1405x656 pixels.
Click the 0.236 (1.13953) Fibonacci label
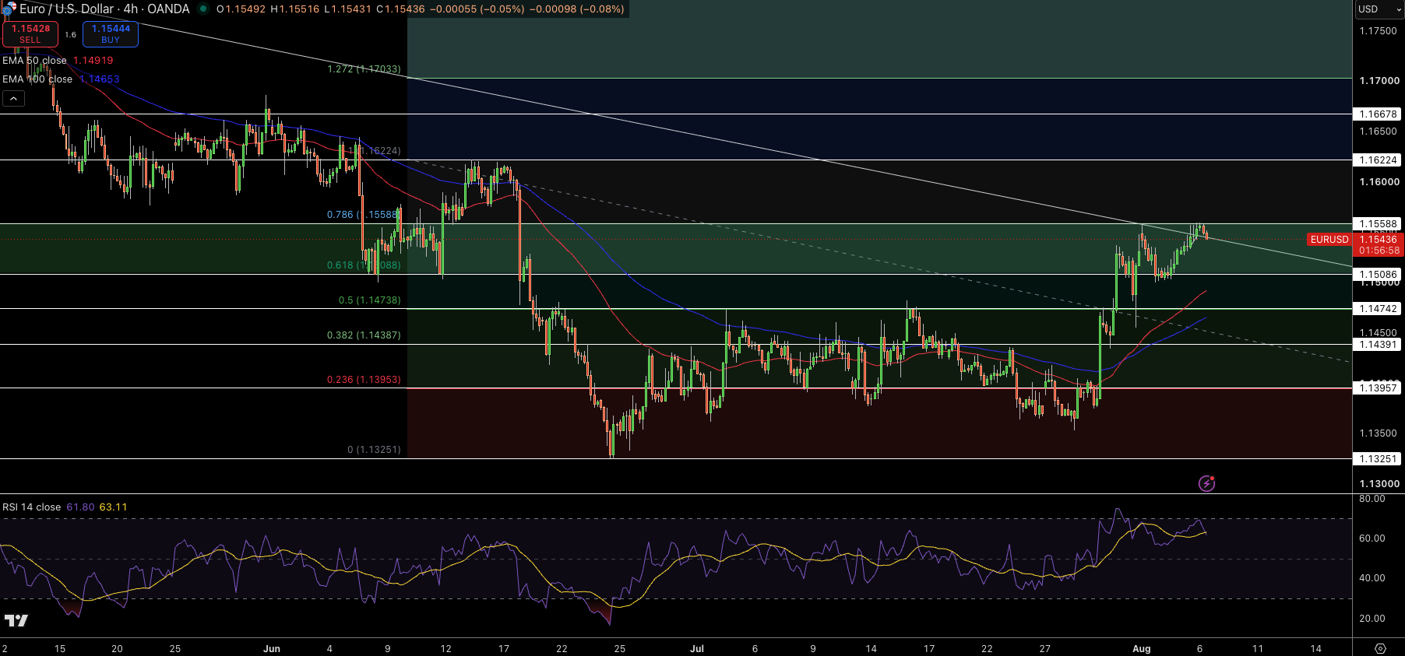point(364,380)
